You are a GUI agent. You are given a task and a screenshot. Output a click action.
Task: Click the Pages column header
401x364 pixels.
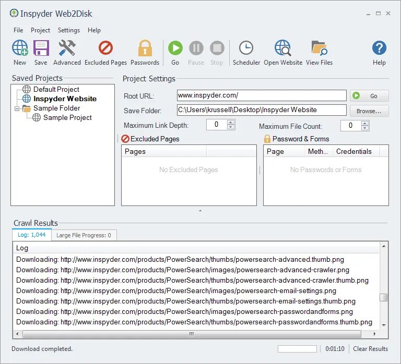point(164,151)
